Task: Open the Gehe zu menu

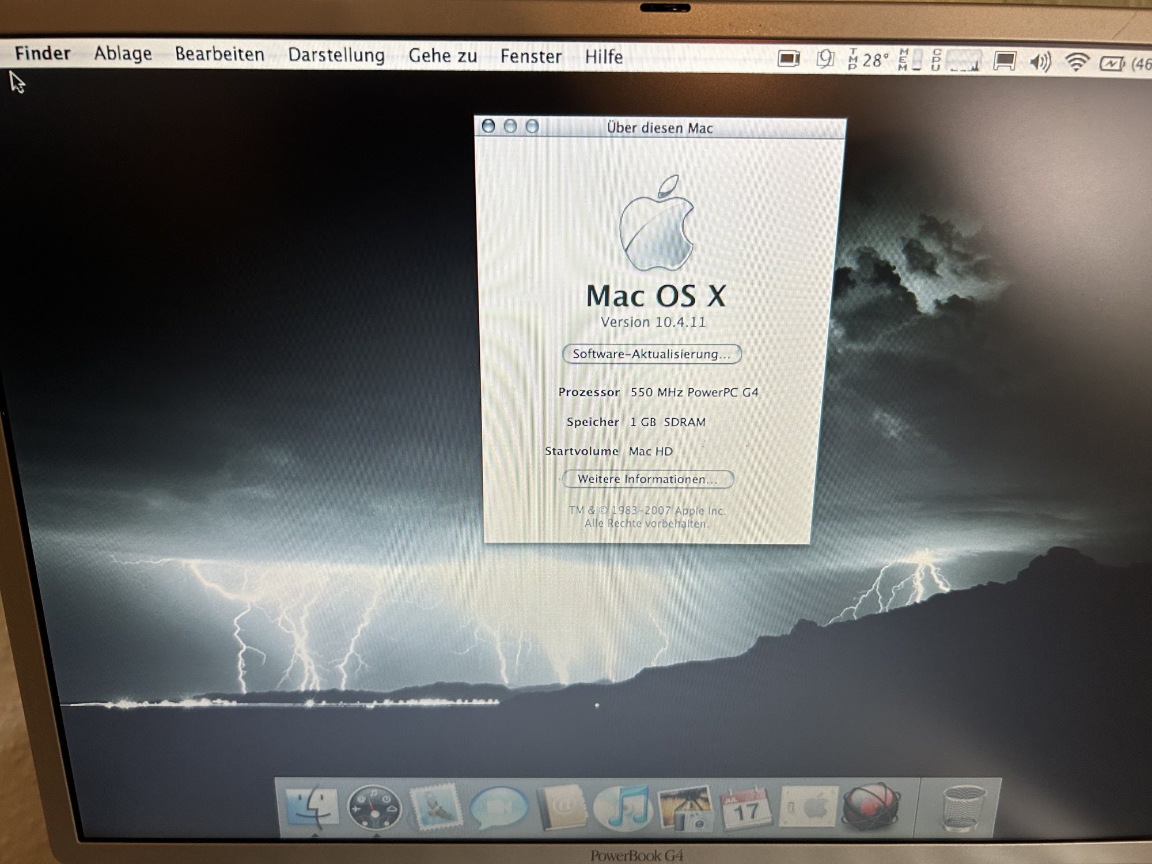Action: coord(442,56)
